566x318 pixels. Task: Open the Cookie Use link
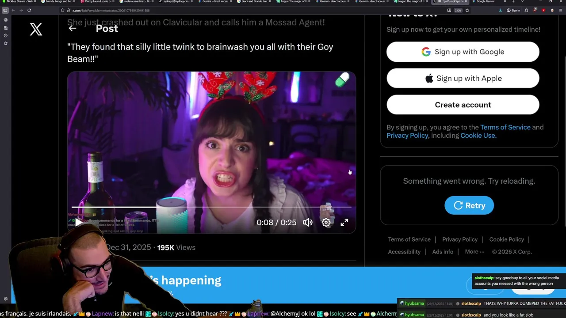(x=478, y=136)
